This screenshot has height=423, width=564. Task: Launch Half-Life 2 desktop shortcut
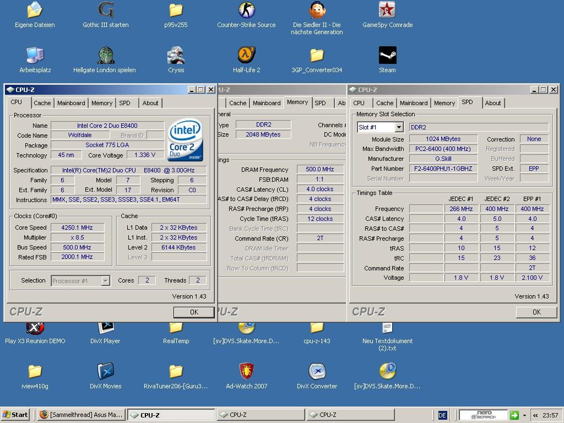[x=246, y=56]
